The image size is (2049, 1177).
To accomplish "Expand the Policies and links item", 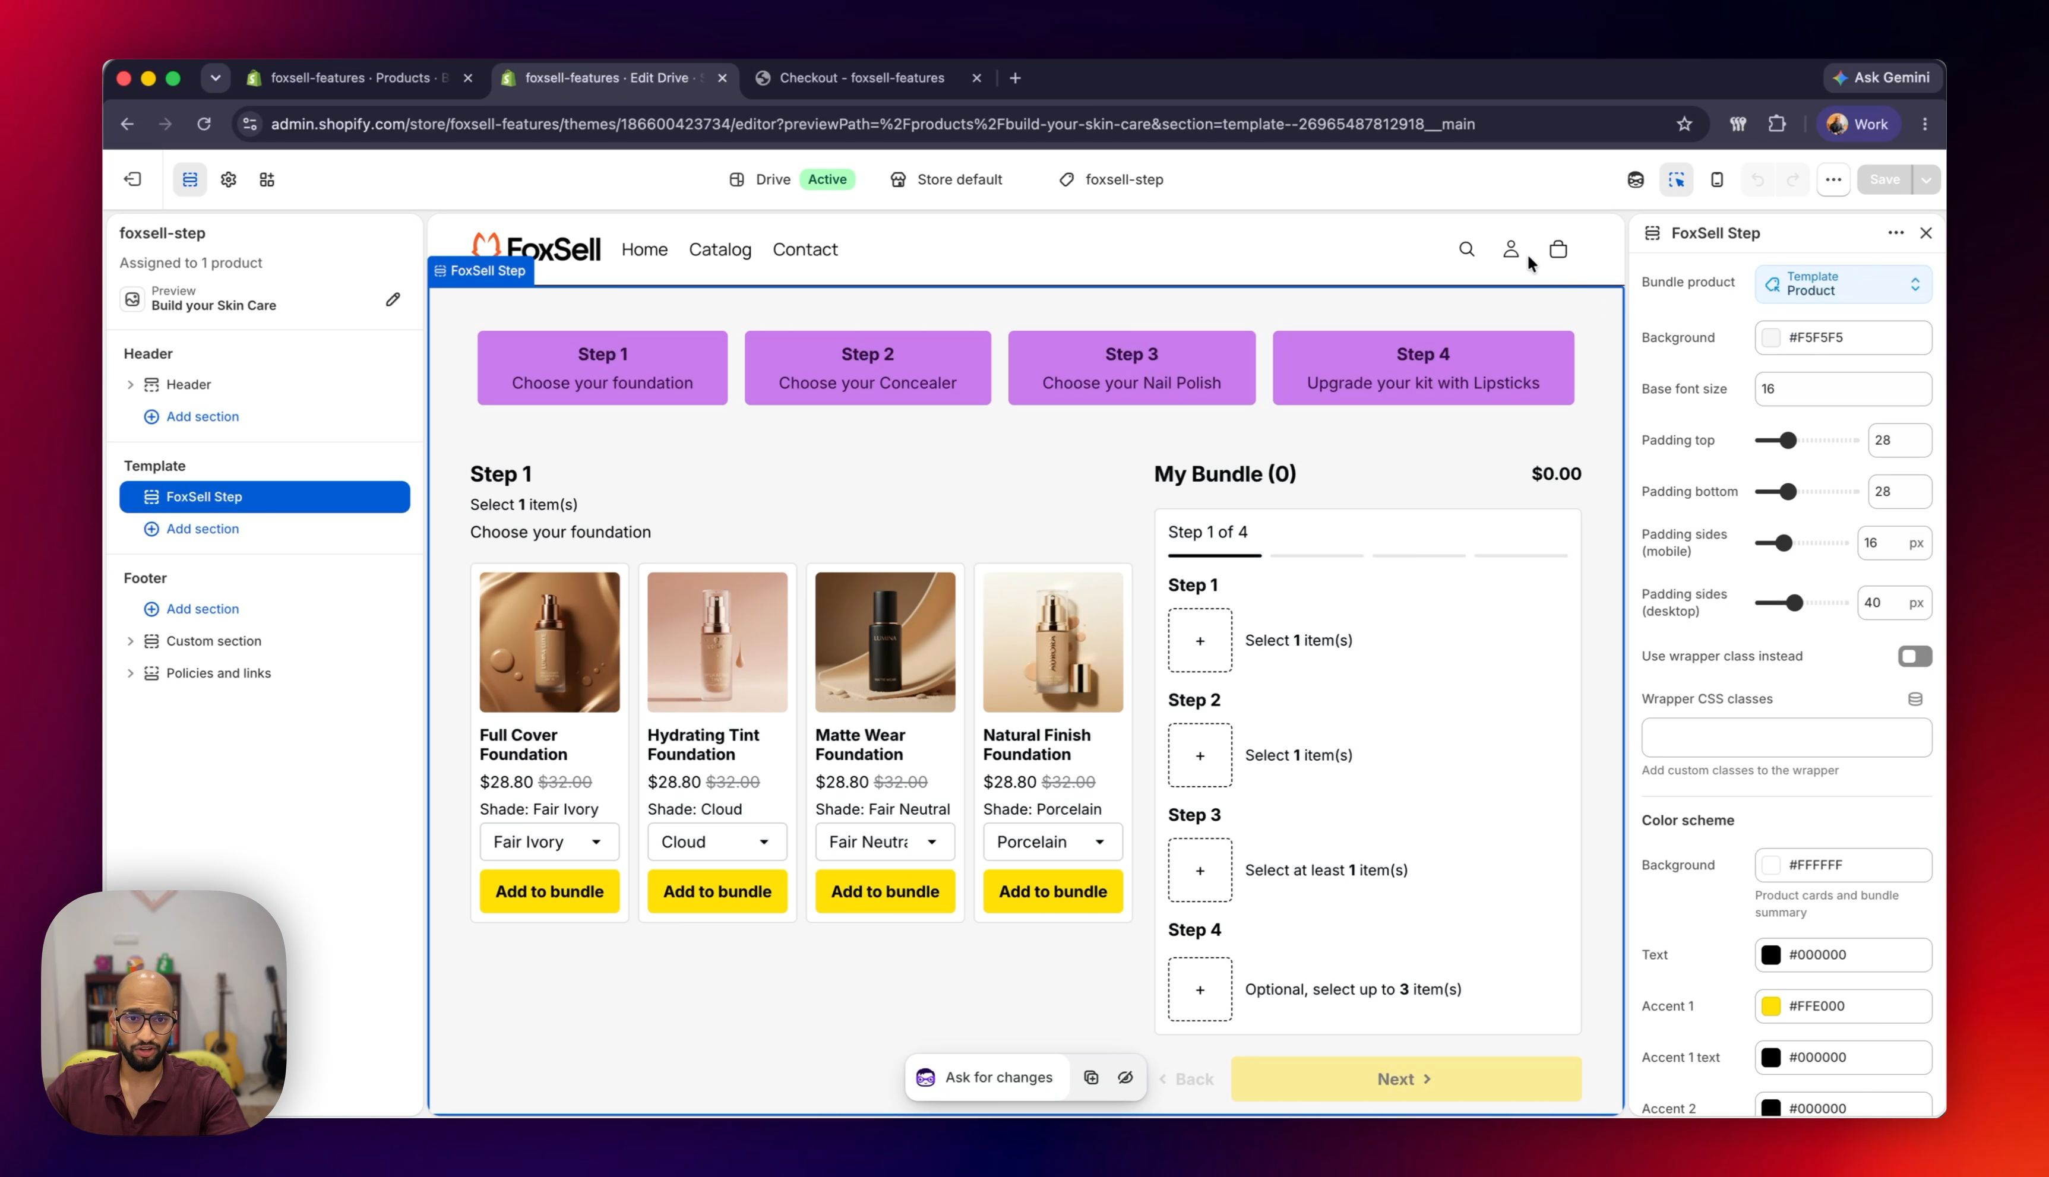I will (130, 673).
